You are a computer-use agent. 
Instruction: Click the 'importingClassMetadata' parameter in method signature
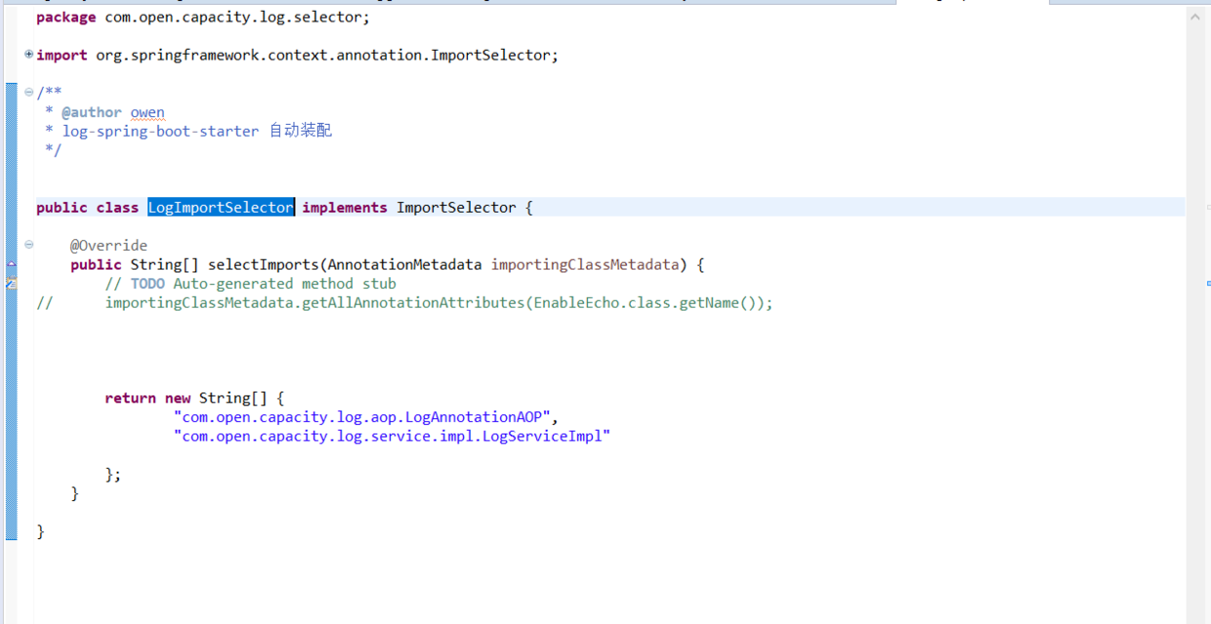point(585,265)
